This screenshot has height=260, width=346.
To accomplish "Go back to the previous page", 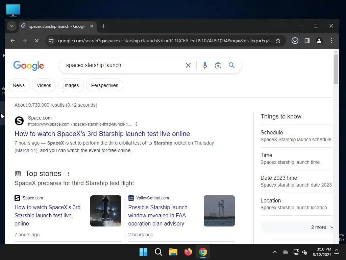I will (13, 41).
